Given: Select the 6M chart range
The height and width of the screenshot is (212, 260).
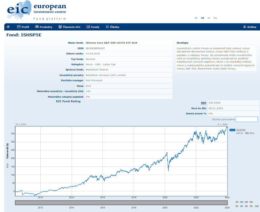Looking at the screenshot, I should [x=246, y=202].
